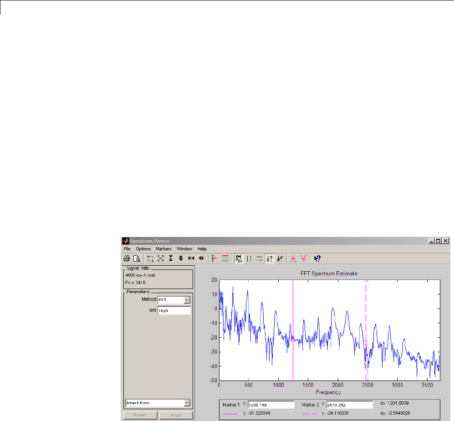Open the Markers menu
Image resolution: width=454 pixels, height=421 pixels.
(x=163, y=249)
